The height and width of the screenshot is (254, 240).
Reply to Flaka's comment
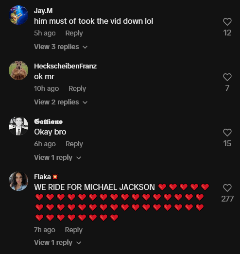point(73,230)
